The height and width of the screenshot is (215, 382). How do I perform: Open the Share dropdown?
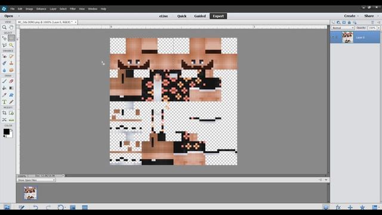371,16
